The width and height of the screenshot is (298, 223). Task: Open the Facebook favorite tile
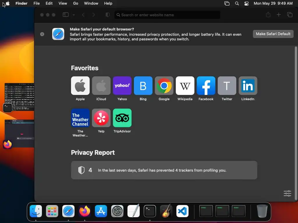(x=206, y=86)
